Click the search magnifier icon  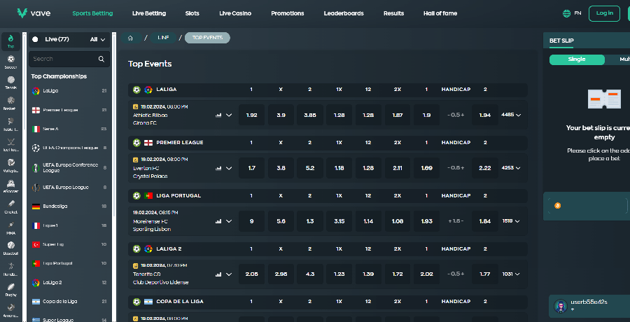(101, 59)
